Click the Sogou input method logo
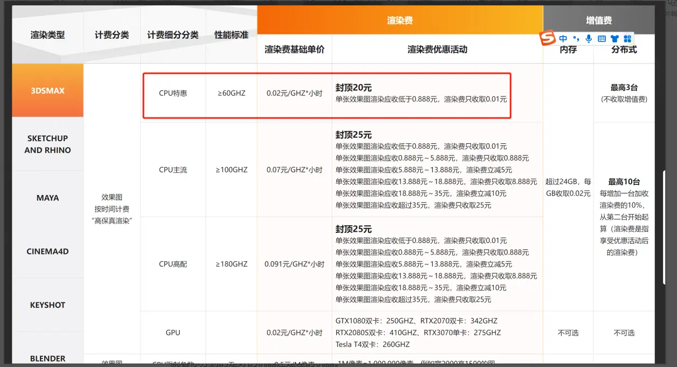The image size is (677, 367). tap(548, 39)
